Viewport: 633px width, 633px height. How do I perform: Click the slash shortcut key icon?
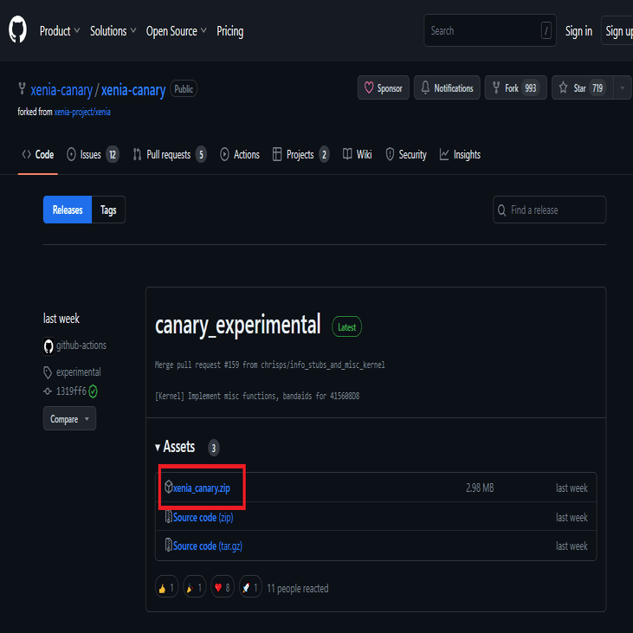pyautogui.click(x=546, y=30)
